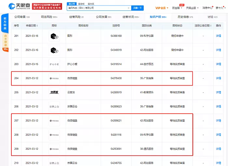228x166 pixels.
Task: Open 微信键盘 trademark thumbnail row 204
Action: (x=54, y=78)
